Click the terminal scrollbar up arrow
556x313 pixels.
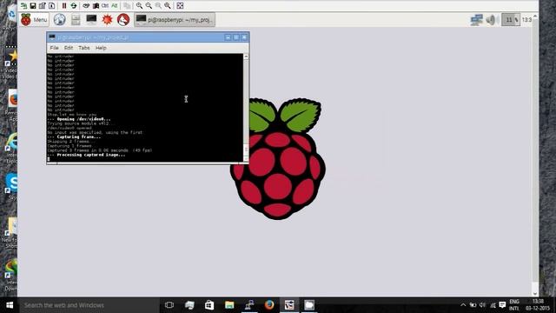pos(246,57)
